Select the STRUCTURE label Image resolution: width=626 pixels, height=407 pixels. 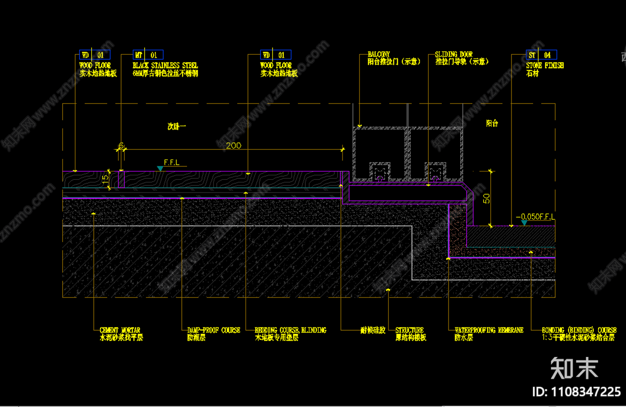pos(410,330)
